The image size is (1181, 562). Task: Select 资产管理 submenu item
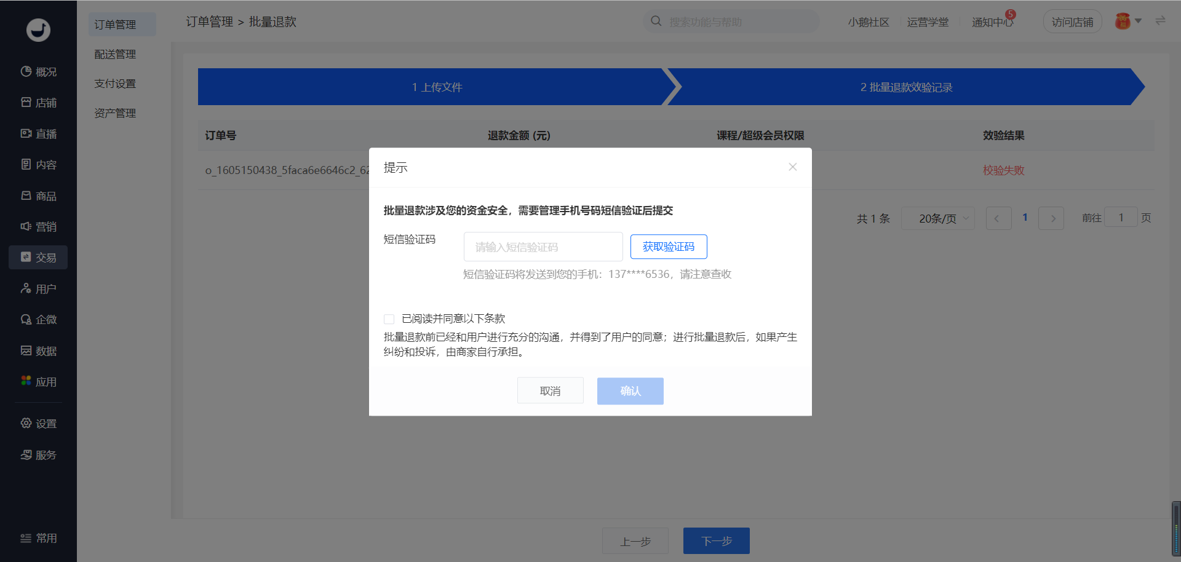pyautogui.click(x=115, y=113)
